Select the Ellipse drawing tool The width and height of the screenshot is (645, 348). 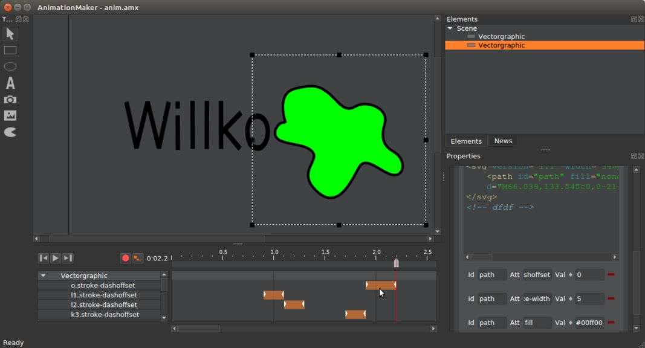10,66
